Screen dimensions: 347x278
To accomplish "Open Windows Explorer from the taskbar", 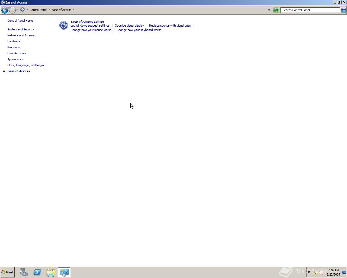I will click(x=51, y=272).
